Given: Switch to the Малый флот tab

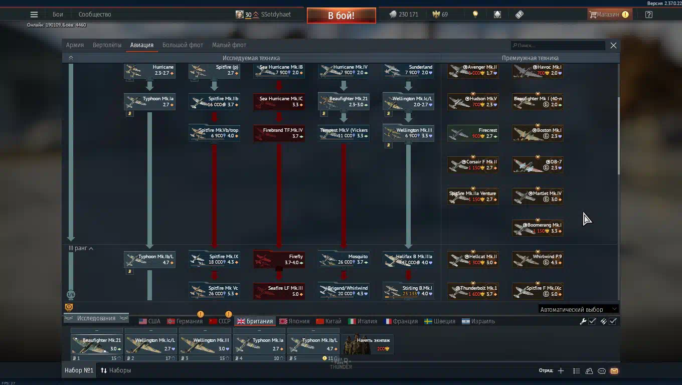Looking at the screenshot, I should point(229,45).
